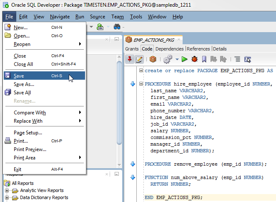Click Save All multi-disk icon
The width and height of the screenshot is (276, 202).
[x=8, y=92]
